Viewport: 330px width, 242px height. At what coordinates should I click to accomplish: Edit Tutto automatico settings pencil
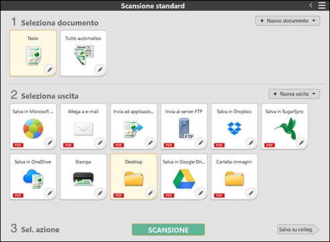click(100, 70)
